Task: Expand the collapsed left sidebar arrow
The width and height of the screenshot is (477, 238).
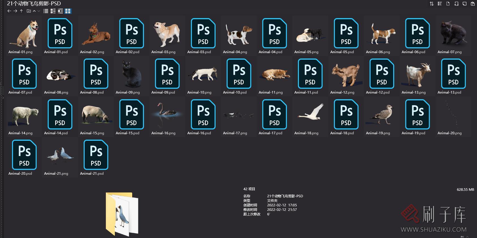Action: [3, 98]
